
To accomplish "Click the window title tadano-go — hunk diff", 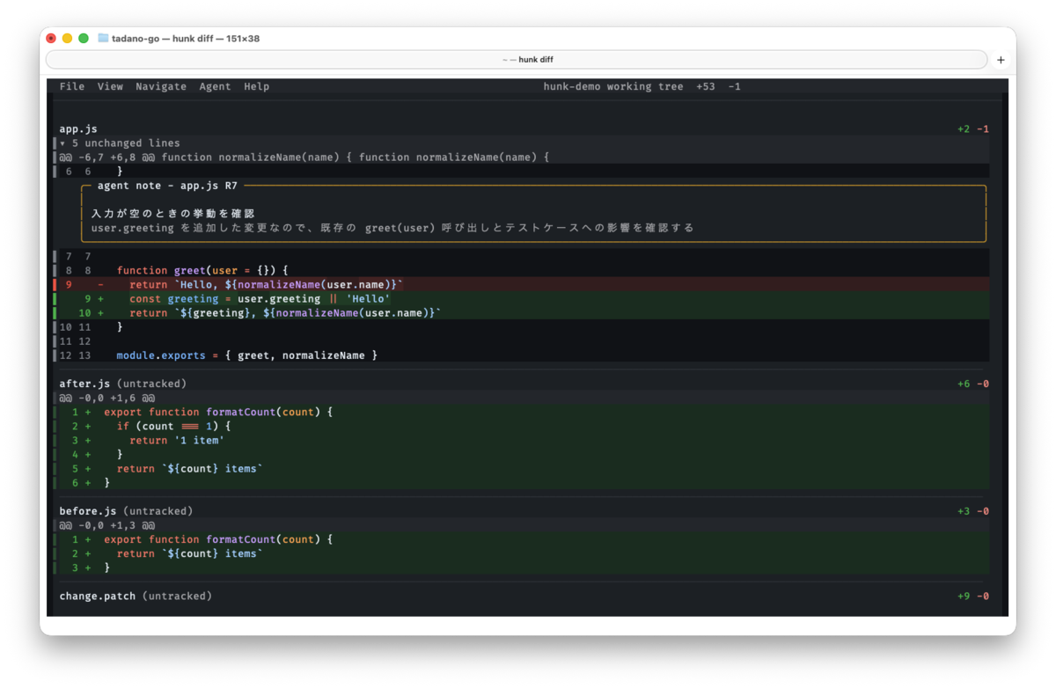I will (186, 39).
